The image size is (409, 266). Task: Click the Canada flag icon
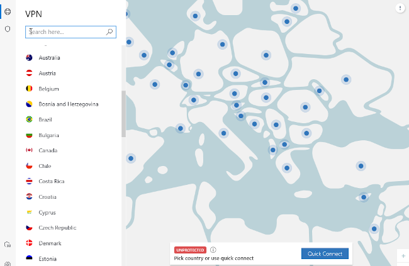(x=29, y=150)
